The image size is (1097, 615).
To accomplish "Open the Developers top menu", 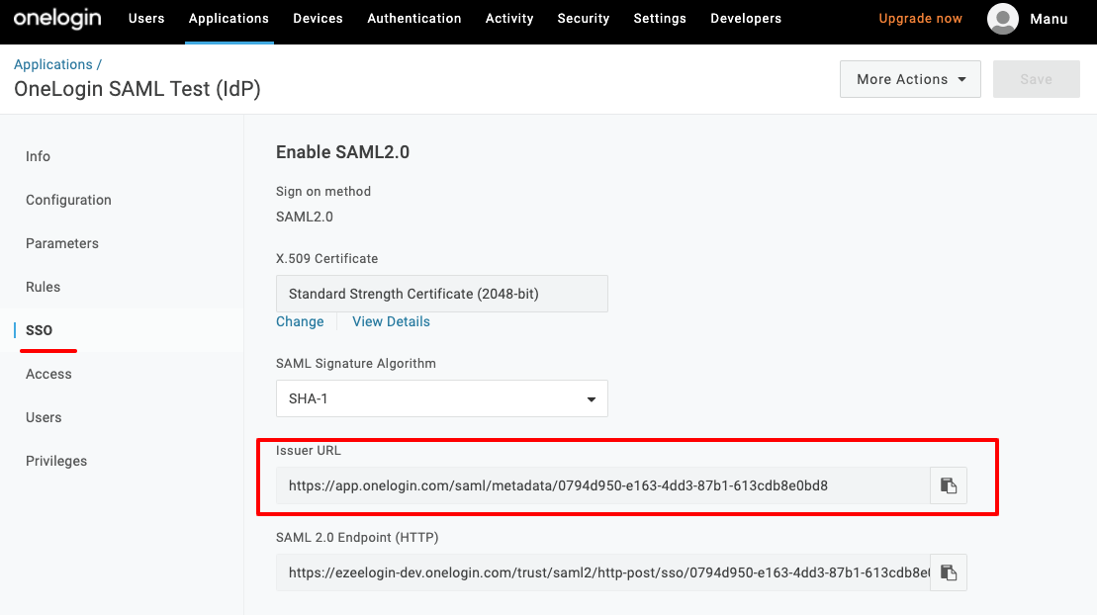I will [746, 19].
